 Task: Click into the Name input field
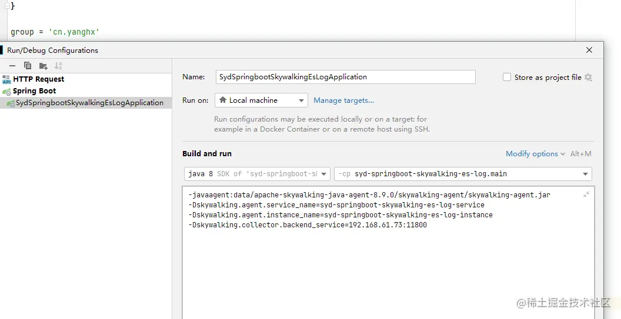coord(345,77)
